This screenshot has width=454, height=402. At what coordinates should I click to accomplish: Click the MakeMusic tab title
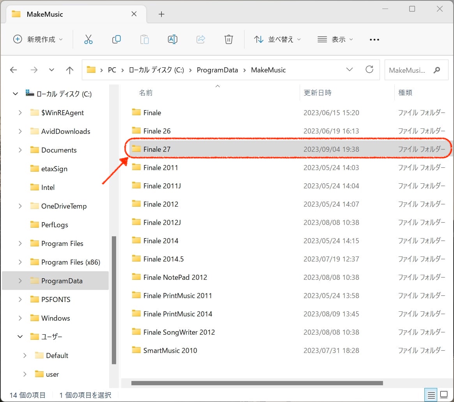(x=44, y=14)
